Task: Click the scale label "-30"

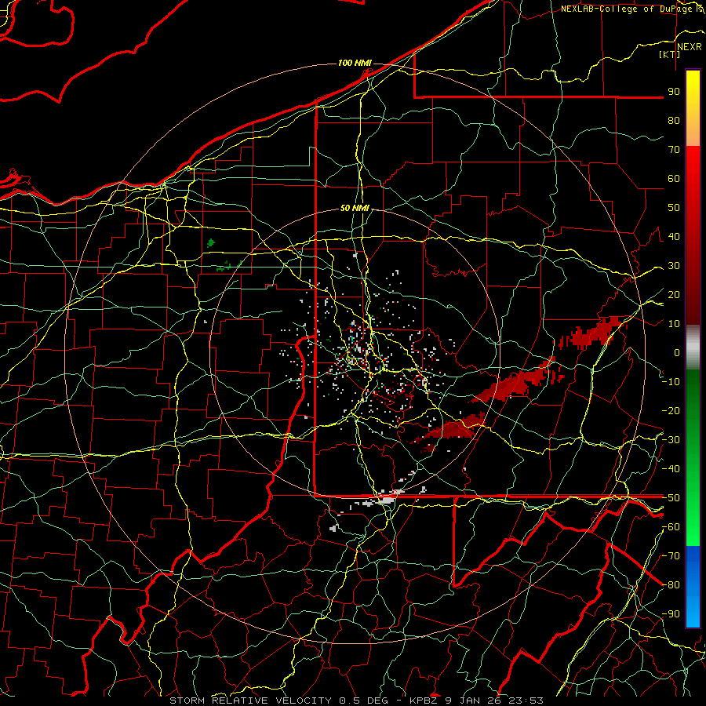Action: coord(671,440)
